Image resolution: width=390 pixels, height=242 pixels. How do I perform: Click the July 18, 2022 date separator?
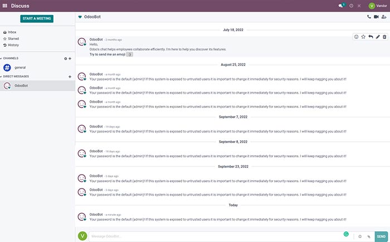(x=233, y=30)
